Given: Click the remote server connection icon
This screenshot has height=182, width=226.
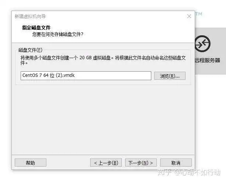Looking at the screenshot, I should [202, 44].
